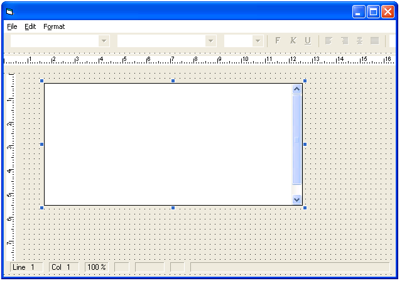
Task: Click the vertical ruler at mark 3
Action: point(10,147)
